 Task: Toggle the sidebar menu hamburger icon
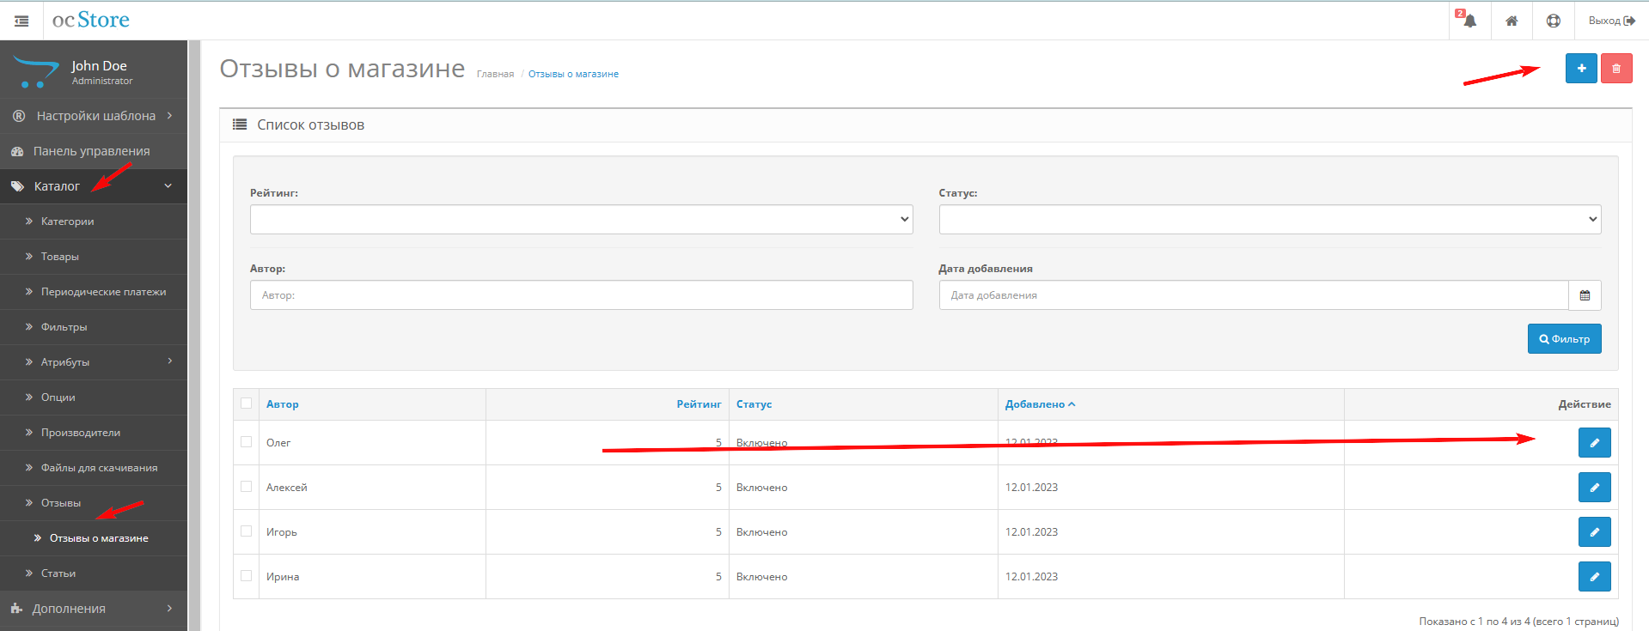[21, 21]
